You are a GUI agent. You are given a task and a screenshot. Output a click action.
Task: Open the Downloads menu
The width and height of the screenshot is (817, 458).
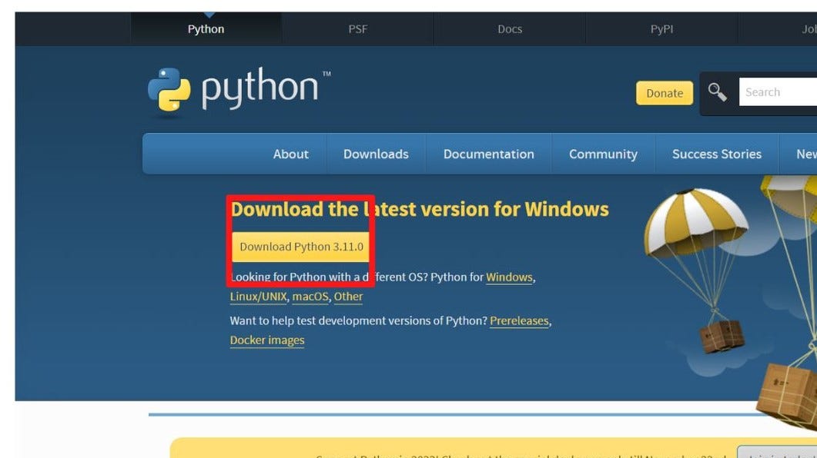(x=376, y=154)
